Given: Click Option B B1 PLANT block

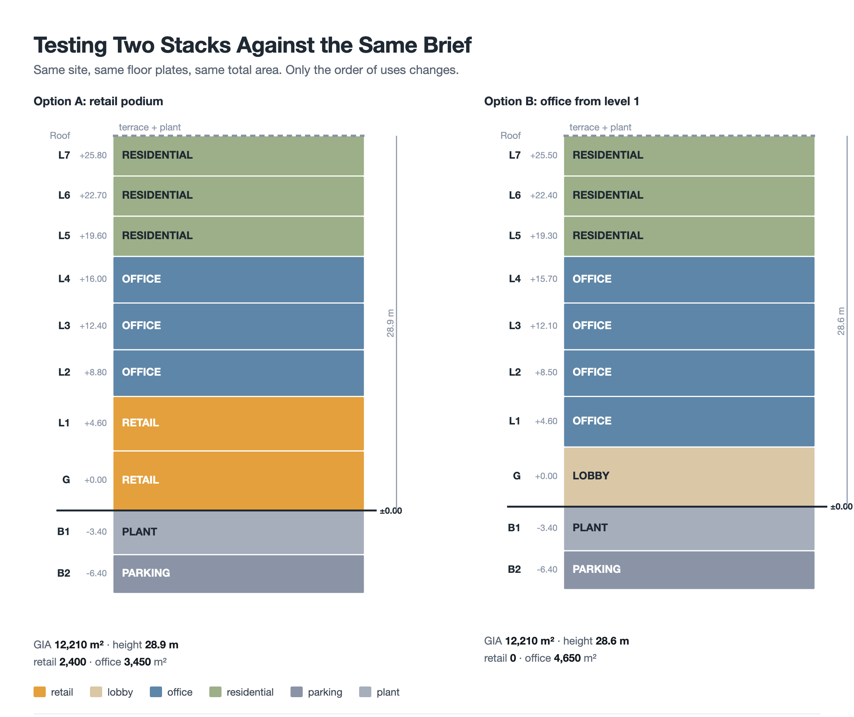Looking at the screenshot, I should (x=689, y=528).
